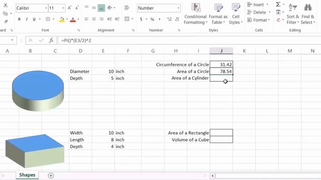Apply Comma style
The height and width of the screenshot is (180, 321).
(x=159, y=19)
